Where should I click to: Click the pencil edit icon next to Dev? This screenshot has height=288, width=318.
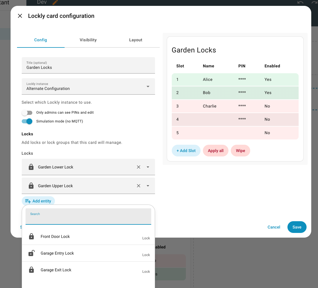click(x=55, y=2)
